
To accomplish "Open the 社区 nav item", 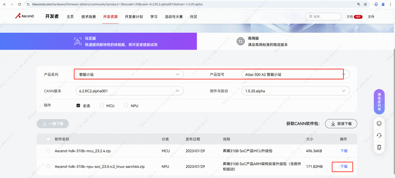I will tap(194, 17).
